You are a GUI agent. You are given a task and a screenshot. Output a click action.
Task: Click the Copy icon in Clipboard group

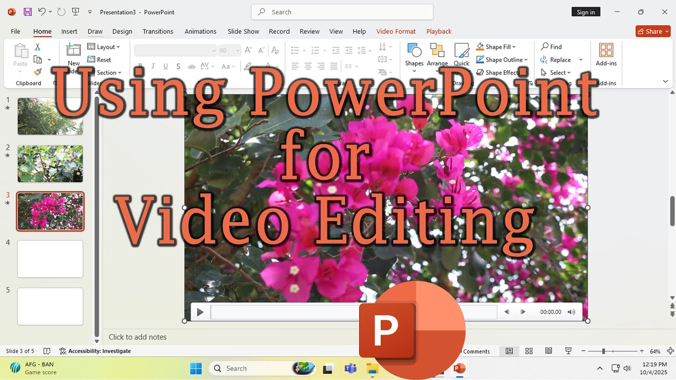click(x=37, y=60)
